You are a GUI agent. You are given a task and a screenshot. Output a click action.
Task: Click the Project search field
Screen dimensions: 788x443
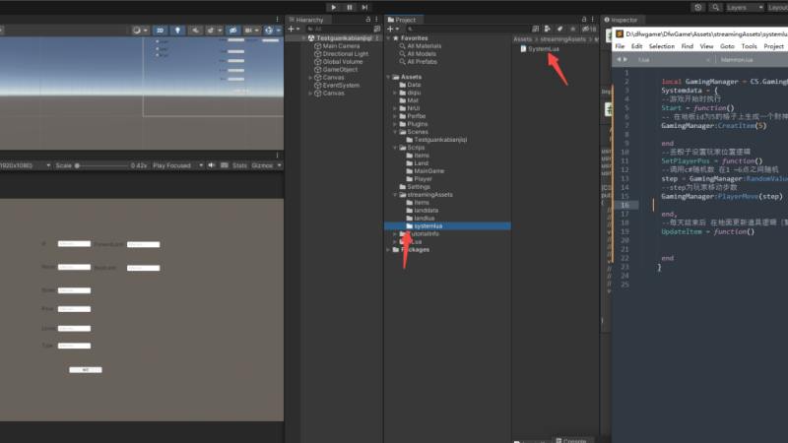pos(467,30)
